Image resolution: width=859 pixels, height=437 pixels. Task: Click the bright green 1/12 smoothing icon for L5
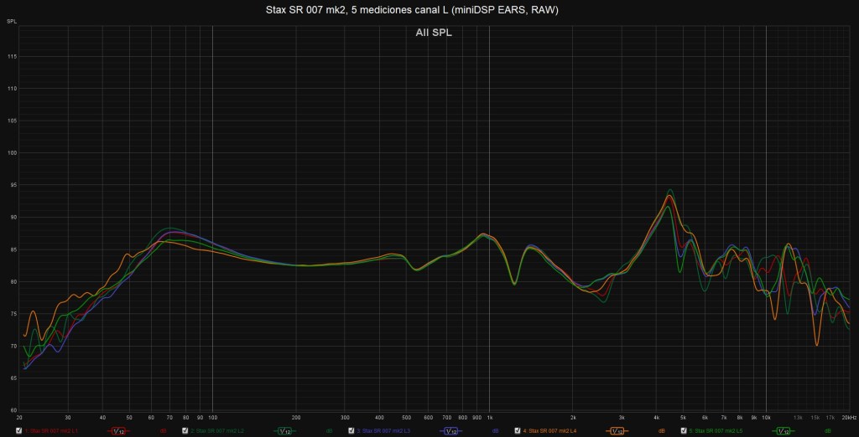point(783,431)
